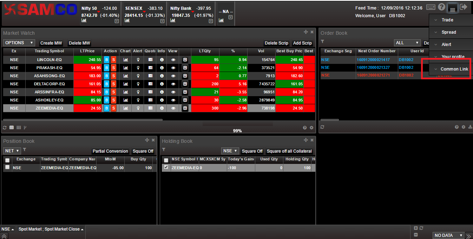Open the Position Book filter funnel
Screen dimensions: 473x239
25,150
